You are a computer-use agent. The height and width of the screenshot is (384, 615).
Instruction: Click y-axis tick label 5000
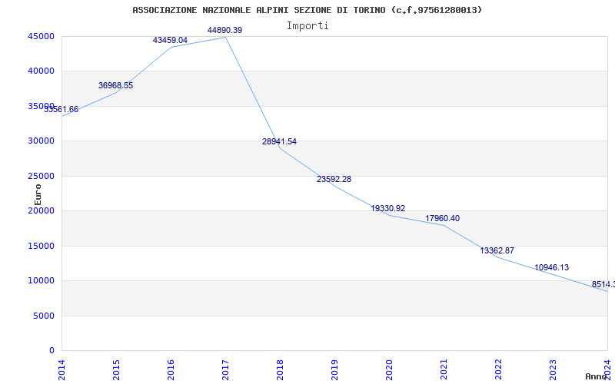(44, 316)
